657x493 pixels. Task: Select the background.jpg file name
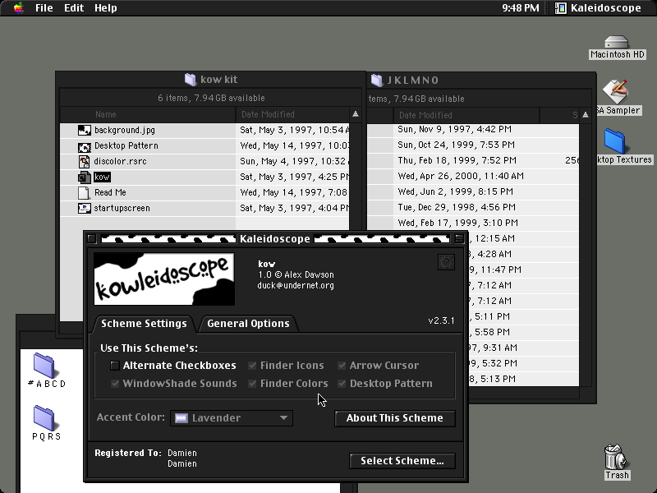(x=125, y=130)
